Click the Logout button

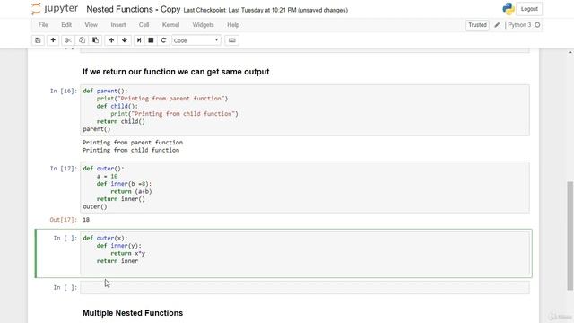[529, 9]
